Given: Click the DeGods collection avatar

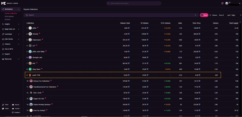Looking at the screenshot, I should 30,34.
